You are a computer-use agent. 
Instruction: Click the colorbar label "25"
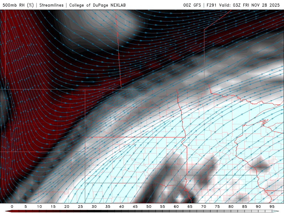point(81,207)
